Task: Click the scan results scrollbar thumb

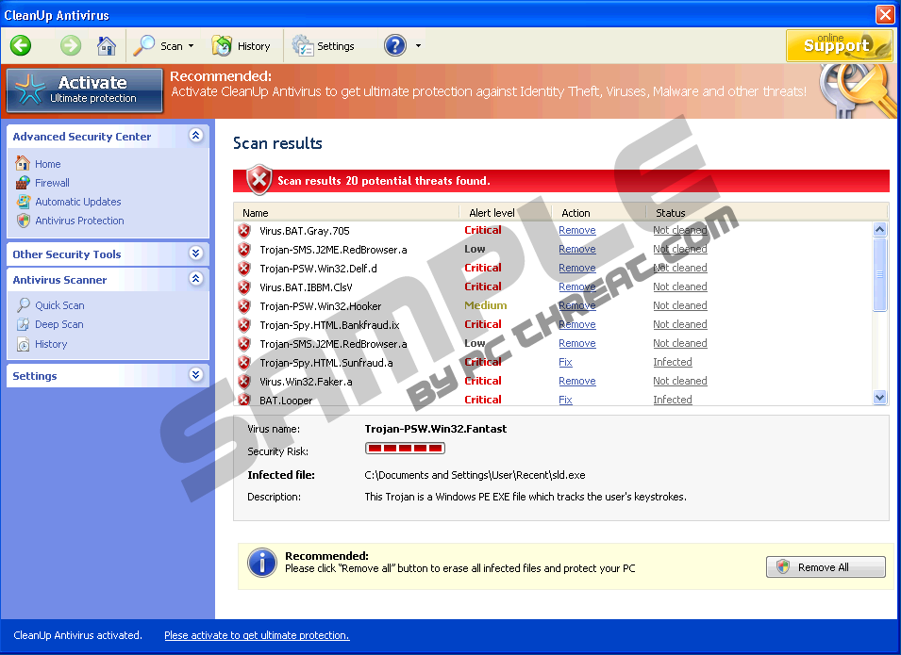Action: pyautogui.click(x=879, y=274)
